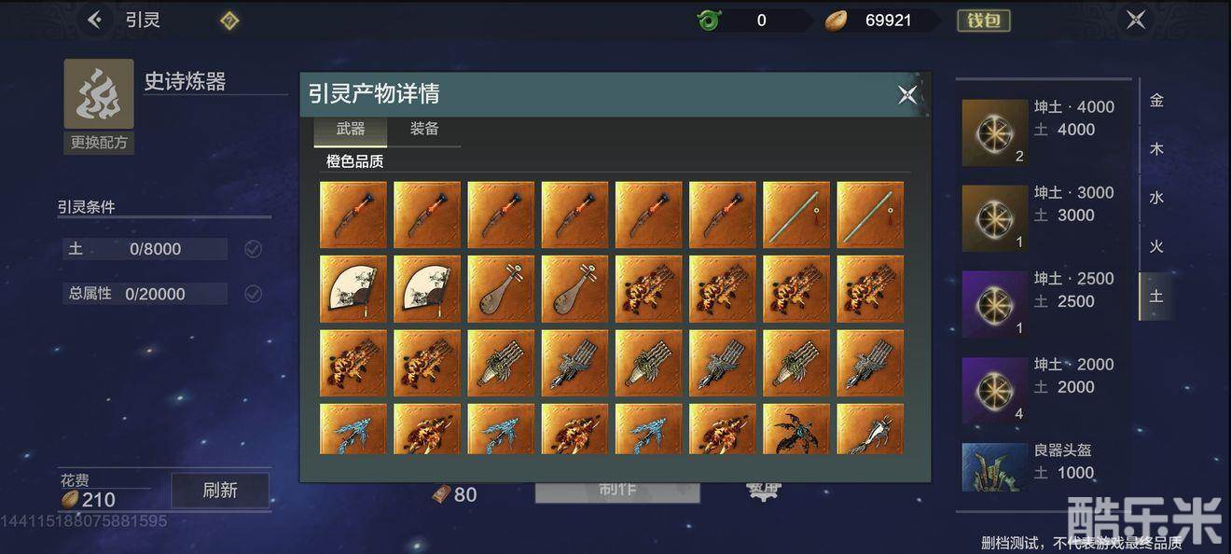The height and width of the screenshot is (554, 1231).
Task: Open the 钱包 wallet button
Action: tap(984, 21)
